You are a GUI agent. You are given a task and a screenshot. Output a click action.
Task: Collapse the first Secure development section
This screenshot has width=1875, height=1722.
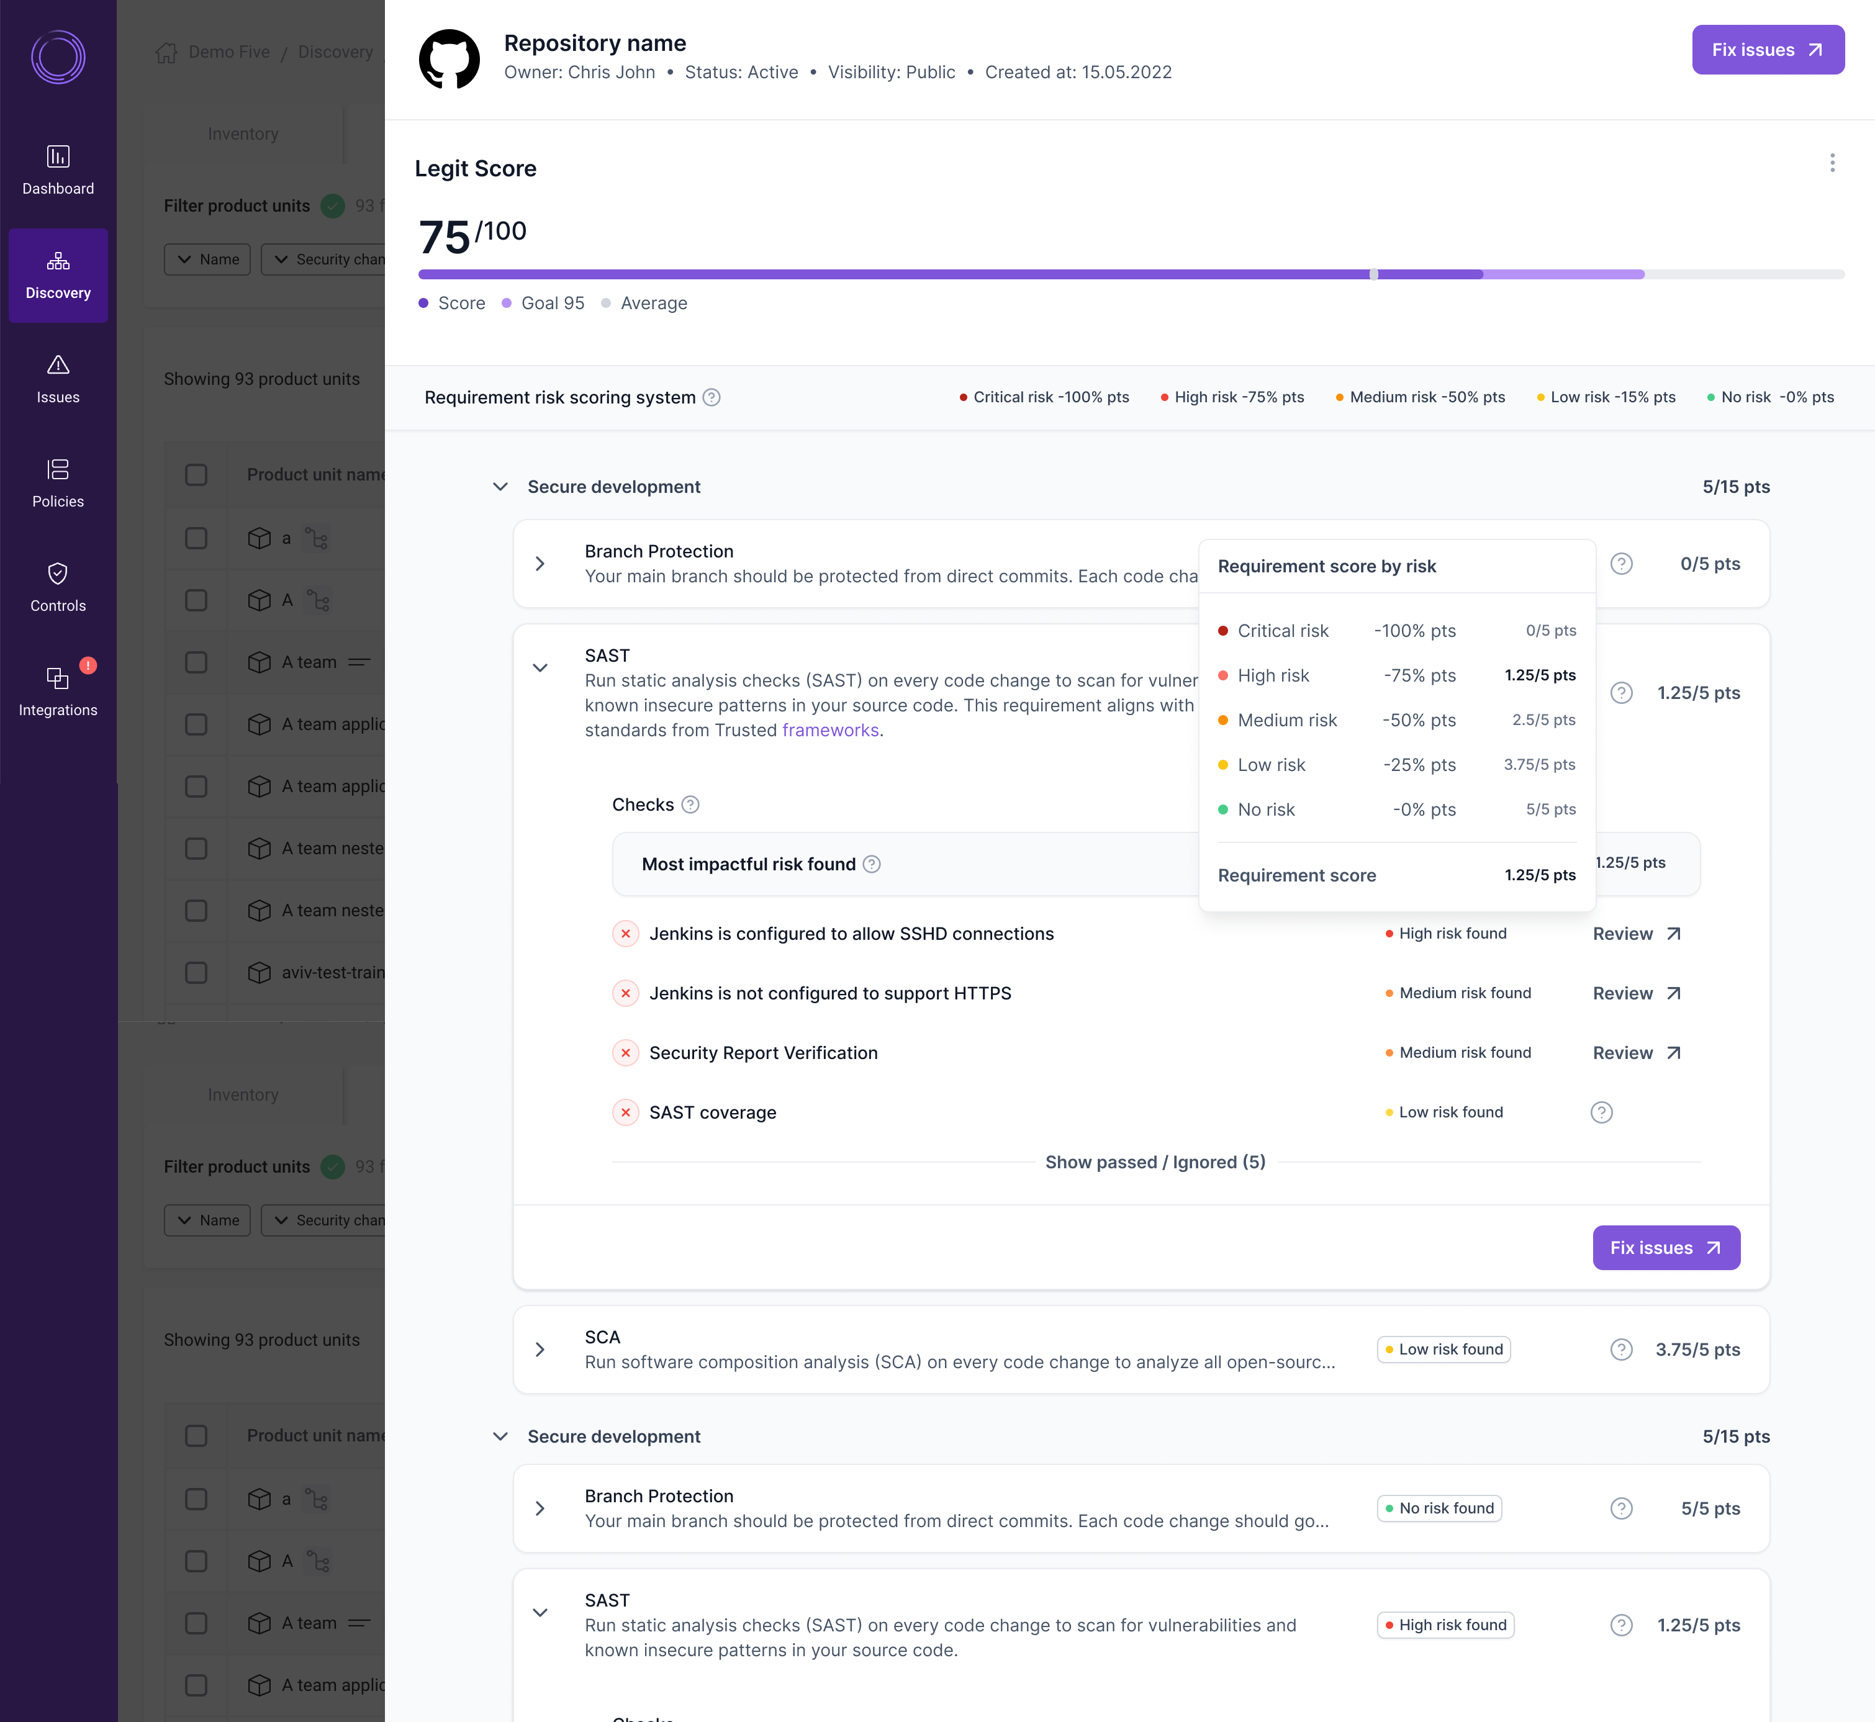click(500, 487)
